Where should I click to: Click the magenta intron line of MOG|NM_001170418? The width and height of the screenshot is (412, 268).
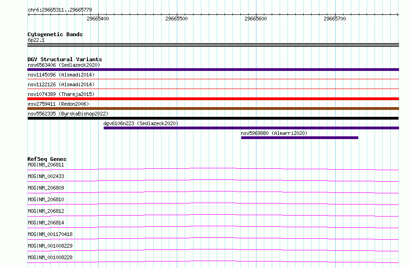point(213,238)
